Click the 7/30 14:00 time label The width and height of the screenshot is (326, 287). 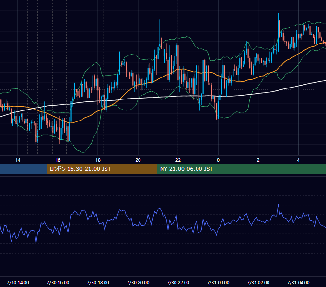[18, 282]
